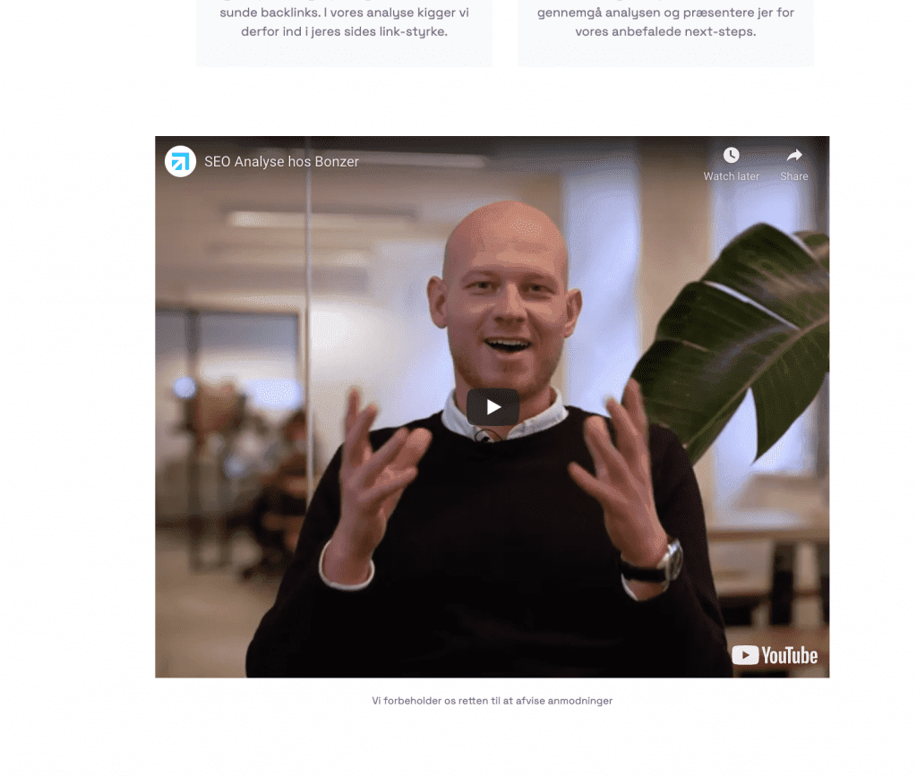The height and width of the screenshot is (776, 917).
Task: Click the card text about anbefalede next-steps
Action: [x=665, y=22]
